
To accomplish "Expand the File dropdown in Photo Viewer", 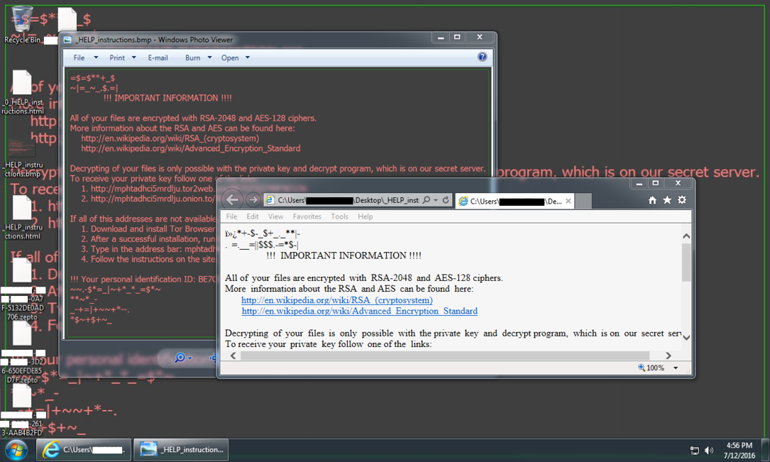I will coord(83,58).
